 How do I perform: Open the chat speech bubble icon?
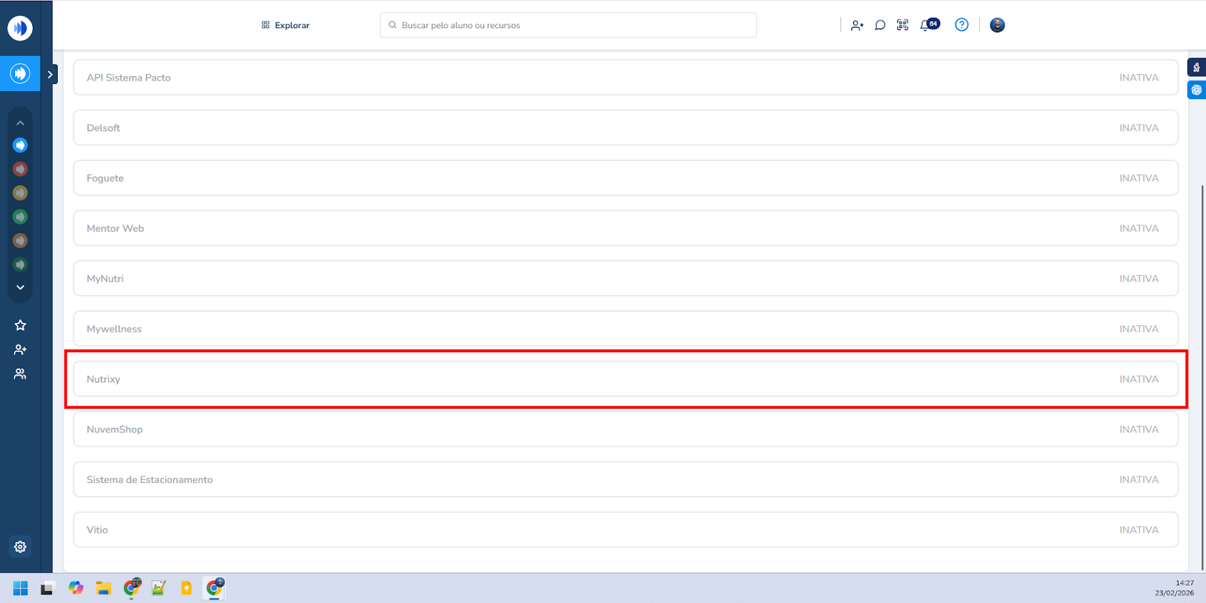[880, 25]
